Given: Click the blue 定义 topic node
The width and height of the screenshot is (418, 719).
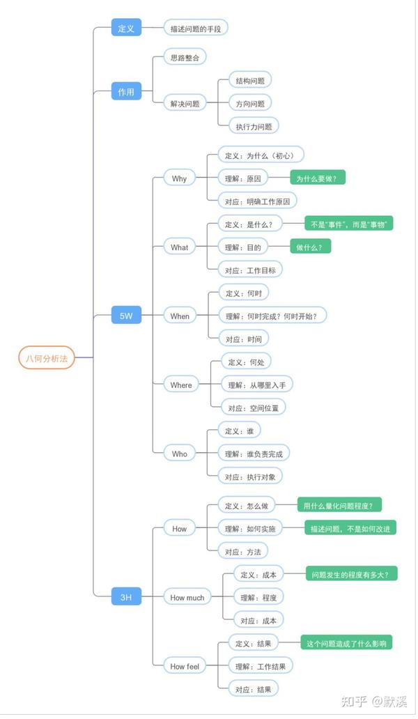Looking at the screenshot, I should tap(126, 28).
